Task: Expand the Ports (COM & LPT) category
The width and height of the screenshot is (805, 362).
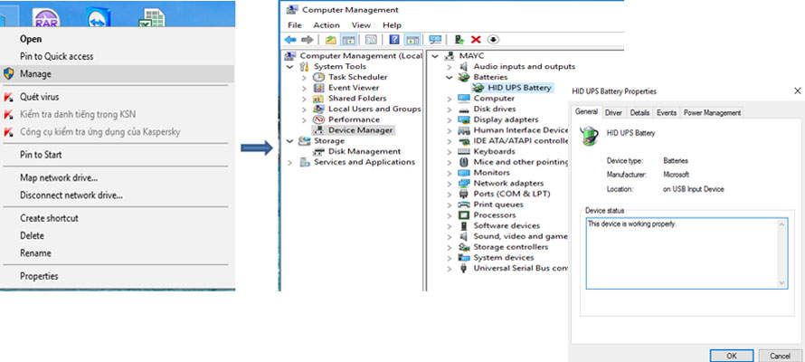Action: 450,194
